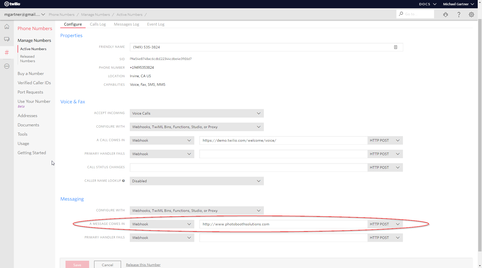
Task: Click Call Status Changes URL field
Action: pyautogui.click(x=249, y=167)
